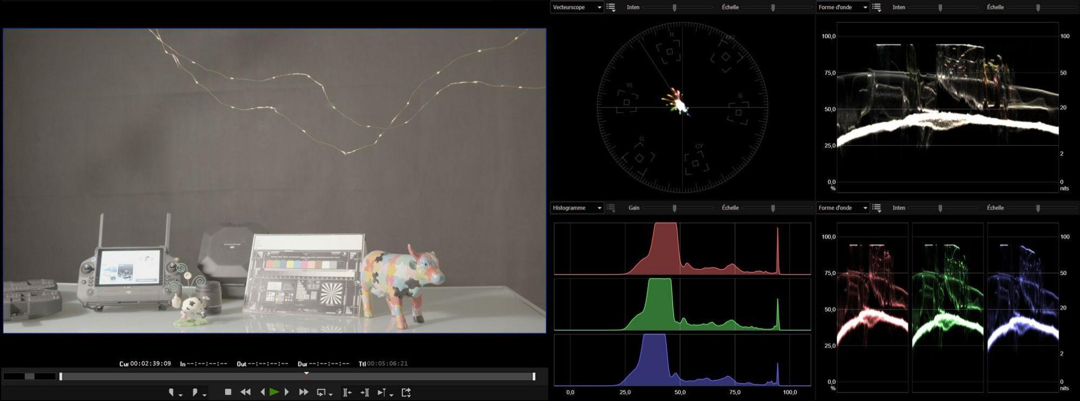Step forward one frame
This screenshot has height=401, width=1080.
pos(287,392)
